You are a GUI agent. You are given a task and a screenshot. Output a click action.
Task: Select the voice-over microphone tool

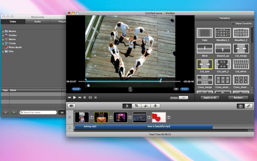pos(155,106)
